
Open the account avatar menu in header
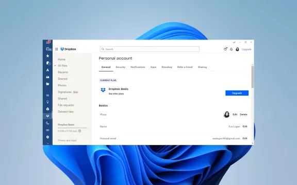coord(237,49)
